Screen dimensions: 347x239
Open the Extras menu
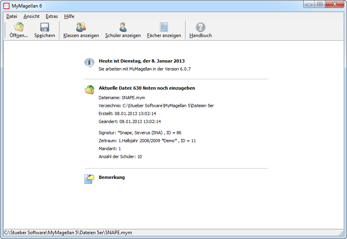[52, 16]
